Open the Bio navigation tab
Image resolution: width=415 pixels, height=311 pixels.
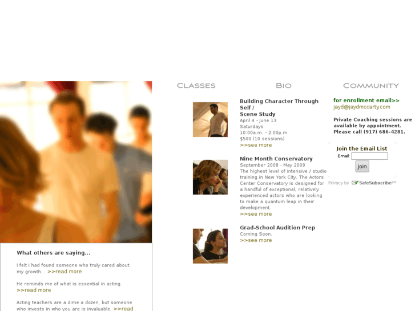284,86
